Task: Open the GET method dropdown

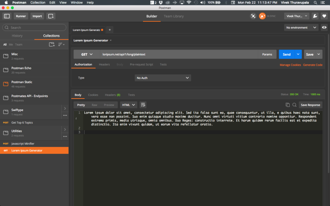Action: pos(87,54)
